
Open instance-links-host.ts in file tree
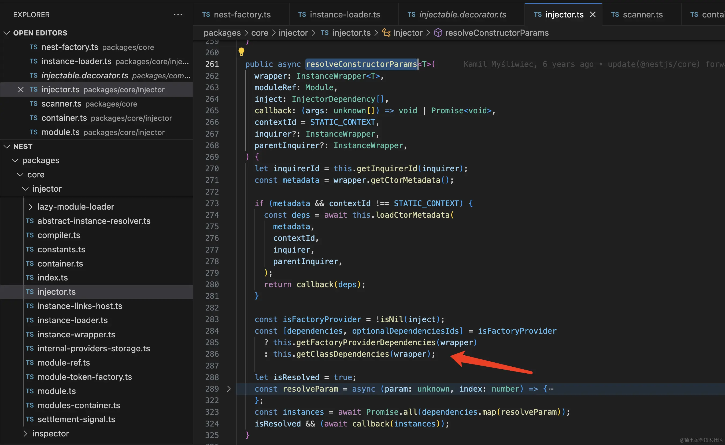pyautogui.click(x=97, y=306)
